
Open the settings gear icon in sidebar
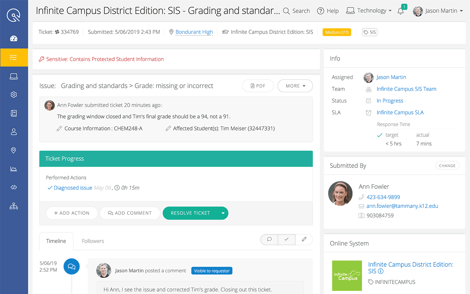point(14,95)
